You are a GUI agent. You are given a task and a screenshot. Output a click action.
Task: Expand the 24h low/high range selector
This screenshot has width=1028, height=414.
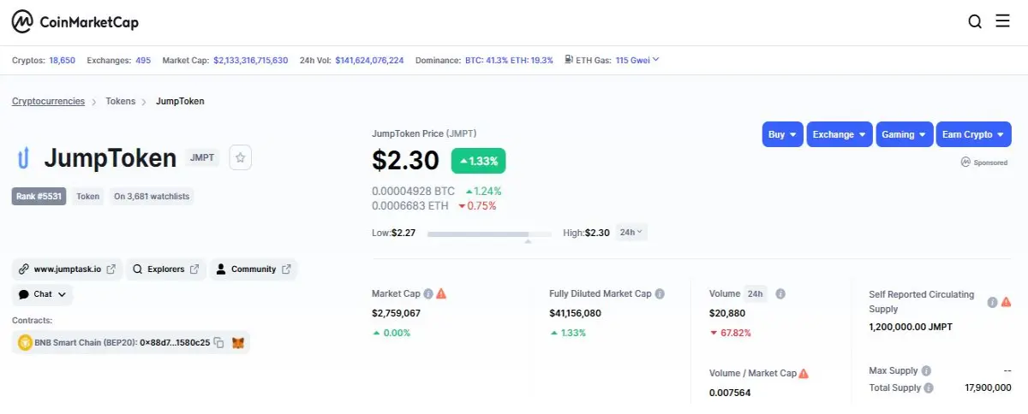tap(631, 232)
